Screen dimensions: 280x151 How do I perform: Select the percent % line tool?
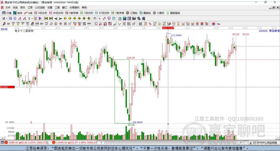click(150, 24)
